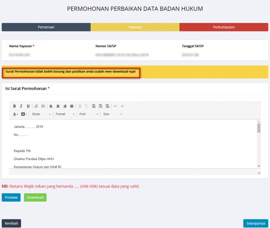The width and height of the screenshot is (270, 228).
Task: Open the Format dropdown
Action: point(65,114)
